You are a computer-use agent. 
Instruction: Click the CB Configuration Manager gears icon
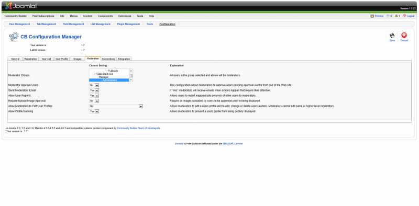pos(14,37)
